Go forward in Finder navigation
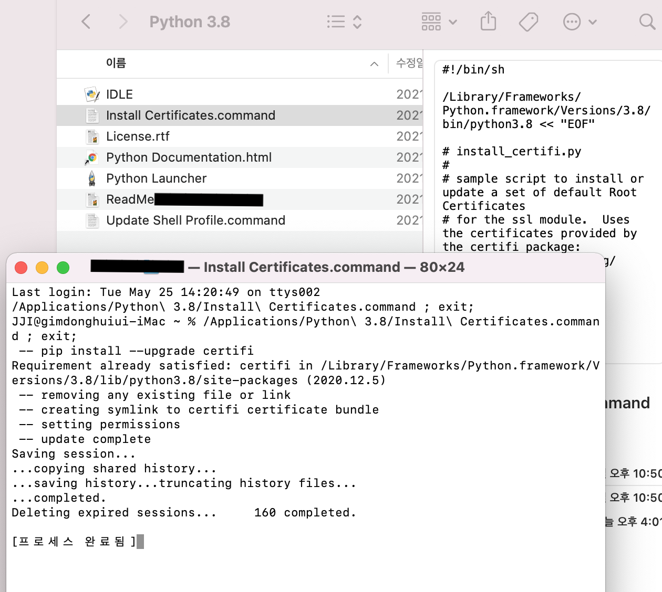 tap(123, 22)
